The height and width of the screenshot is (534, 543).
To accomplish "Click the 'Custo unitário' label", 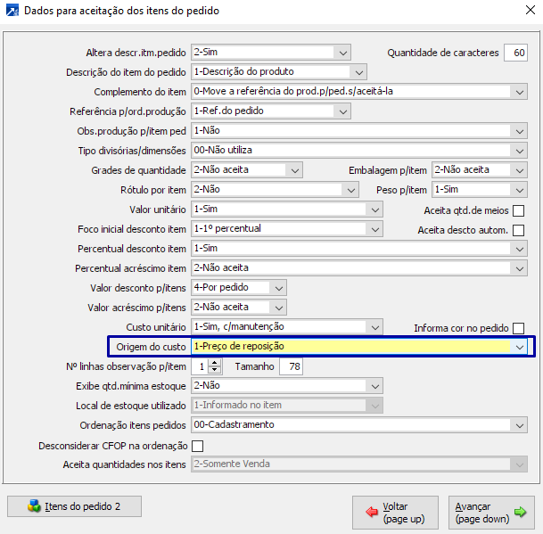I will [156, 327].
